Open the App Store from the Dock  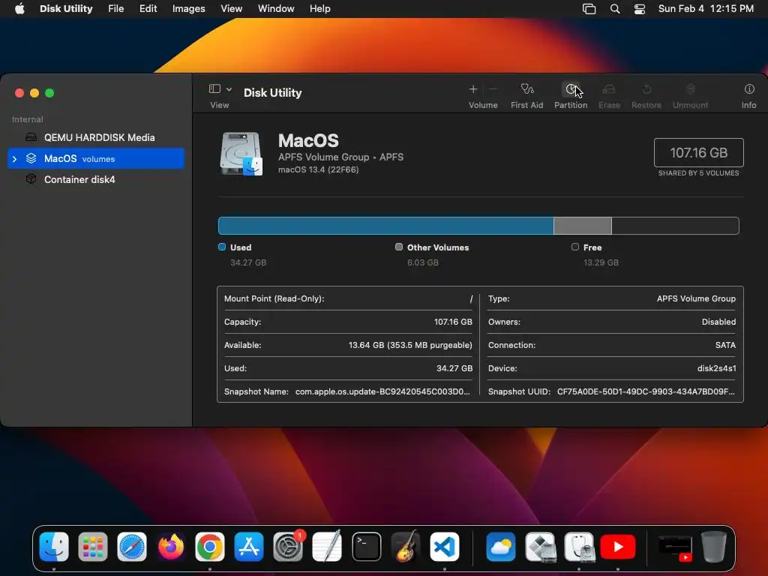[249, 547]
